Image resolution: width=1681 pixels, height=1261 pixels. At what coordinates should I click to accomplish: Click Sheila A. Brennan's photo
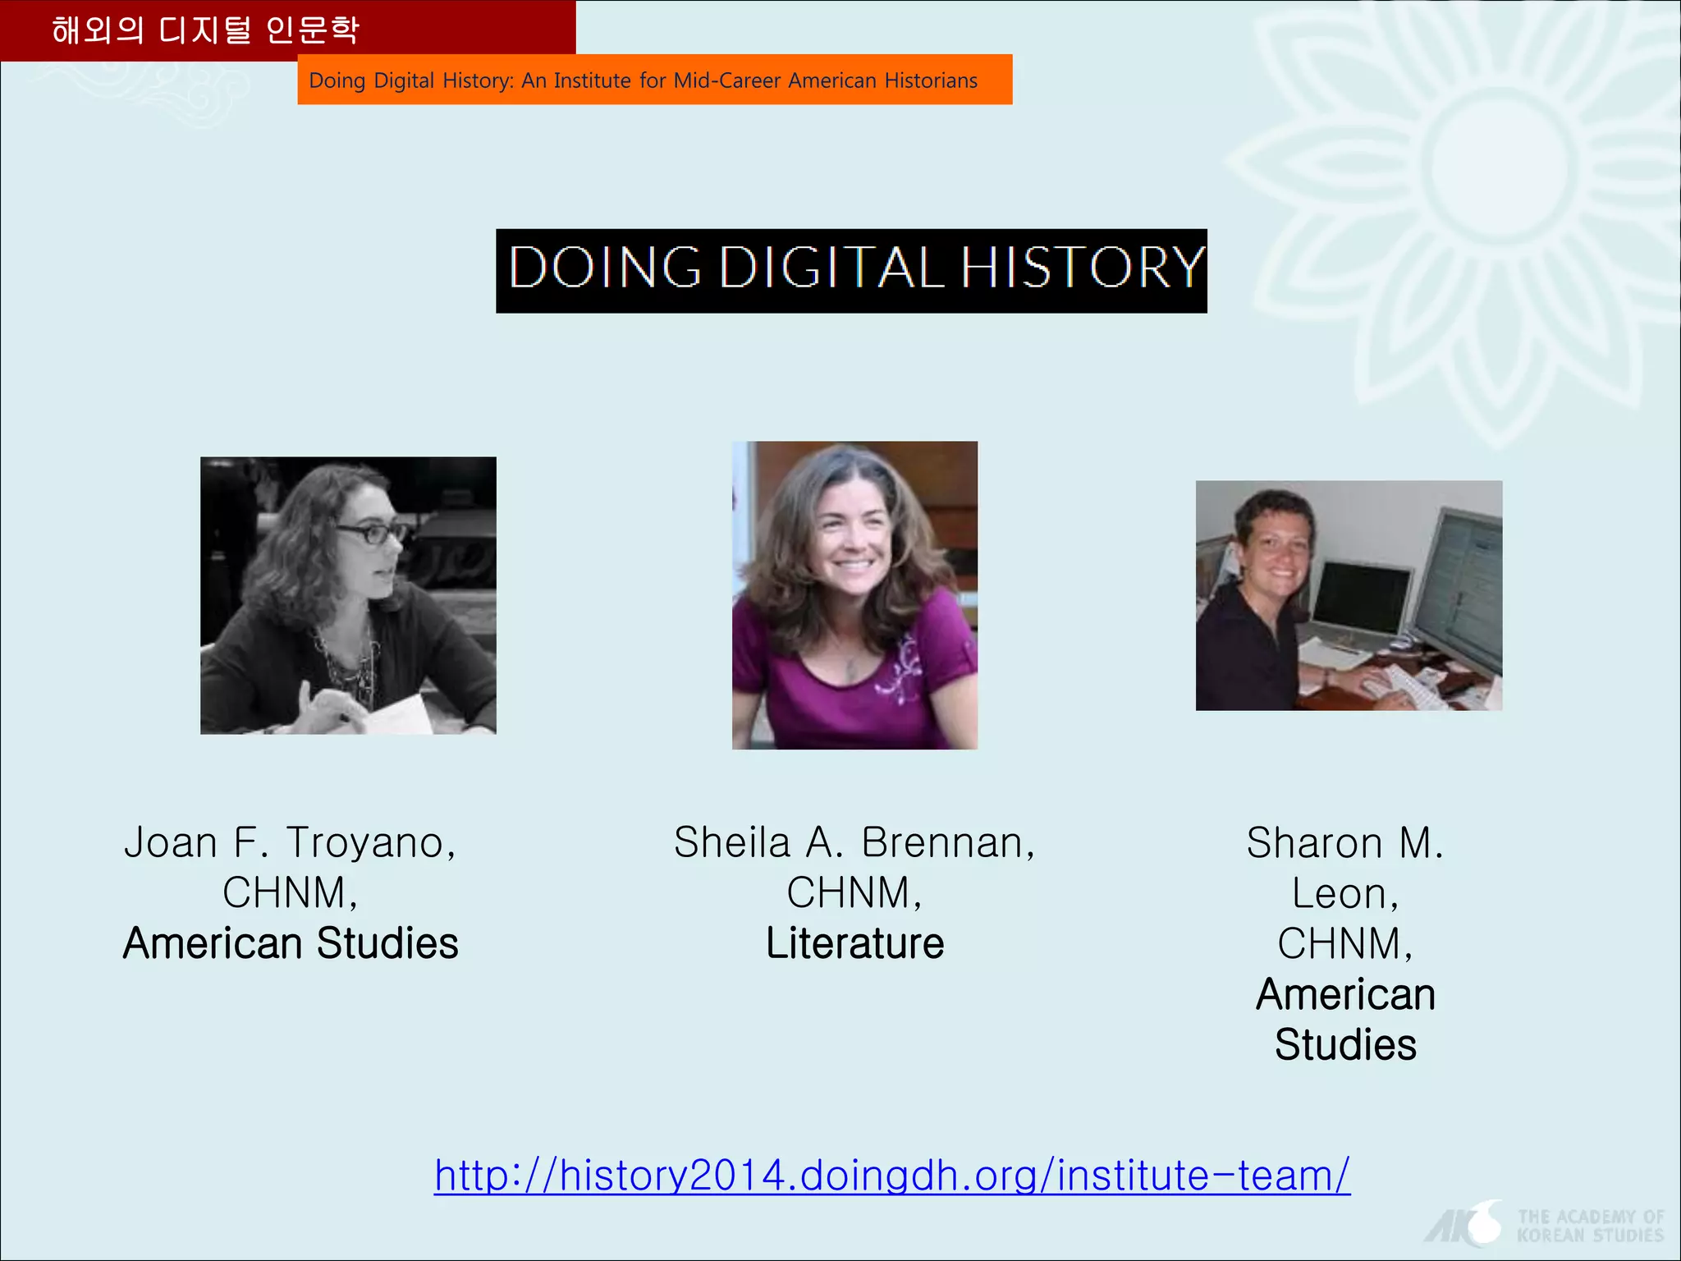pos(854,595)
